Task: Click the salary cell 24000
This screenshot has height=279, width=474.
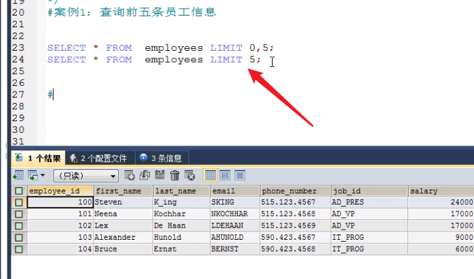Action: [x=441, y=202]
